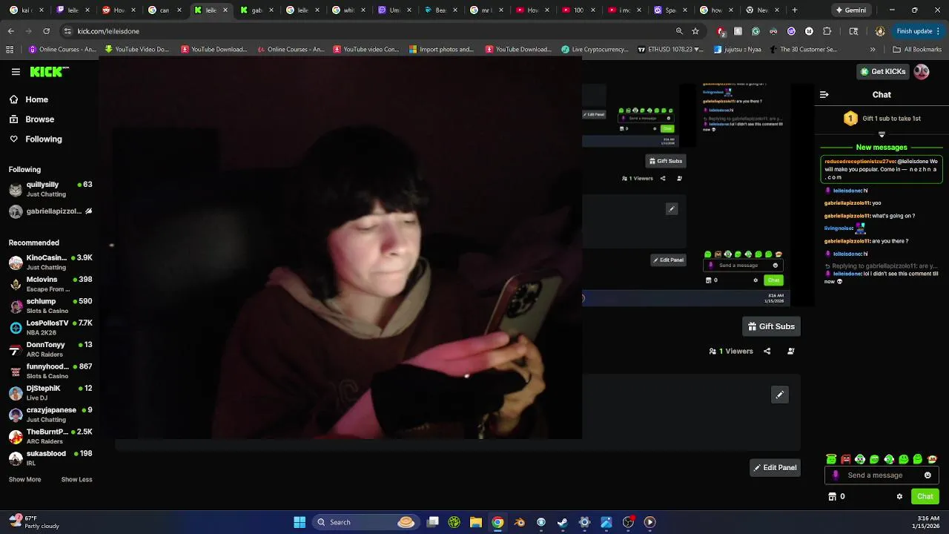Viewport: 949px width, 534px height.
Task: Click the livingnoise chat username
Action: tap(839, 228)
